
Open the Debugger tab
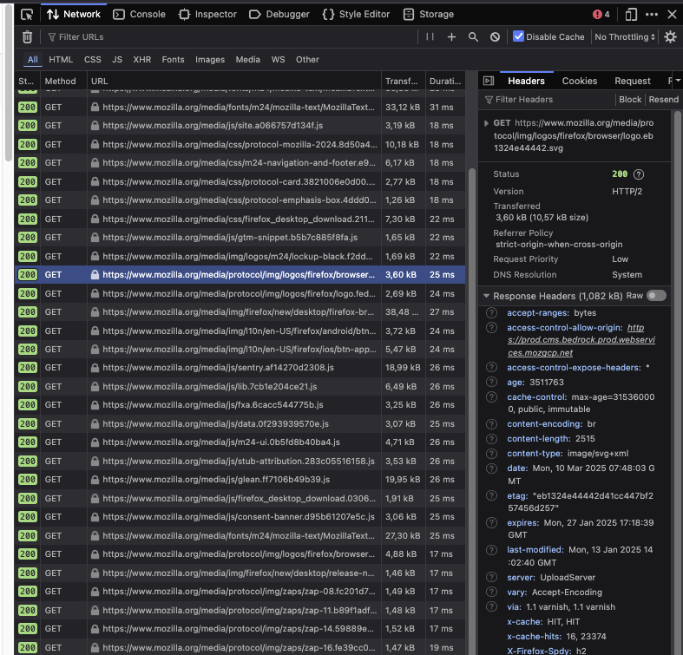click(x=279, y=15)
